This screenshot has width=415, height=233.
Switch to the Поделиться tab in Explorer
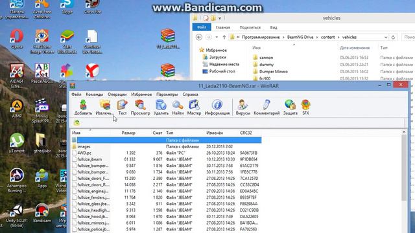250,27
